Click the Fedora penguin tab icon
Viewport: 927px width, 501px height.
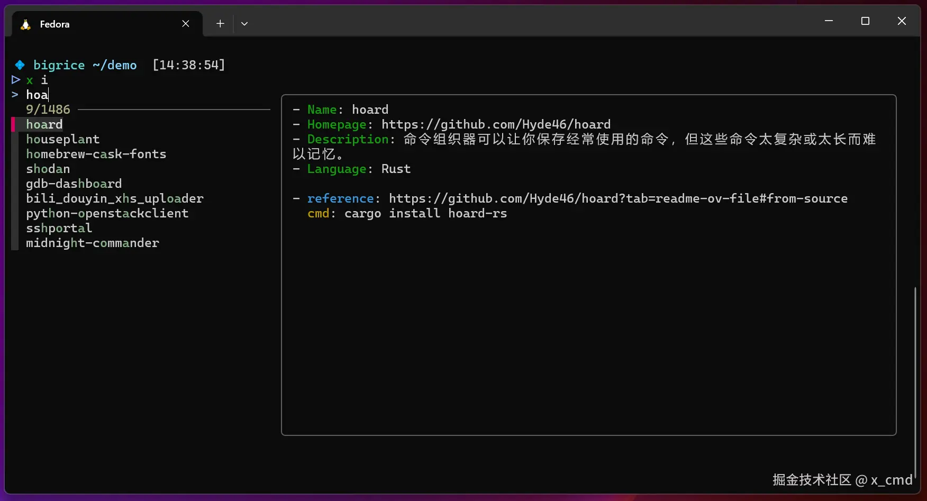(25, 24)
